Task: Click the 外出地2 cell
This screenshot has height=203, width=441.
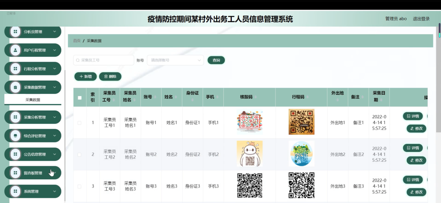Action: click(x=338, y=154)
